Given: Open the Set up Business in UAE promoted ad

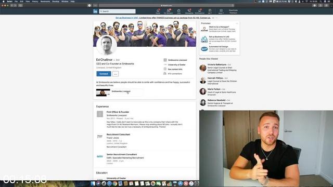Looking at the screenshot, I should tap(219, 39).
